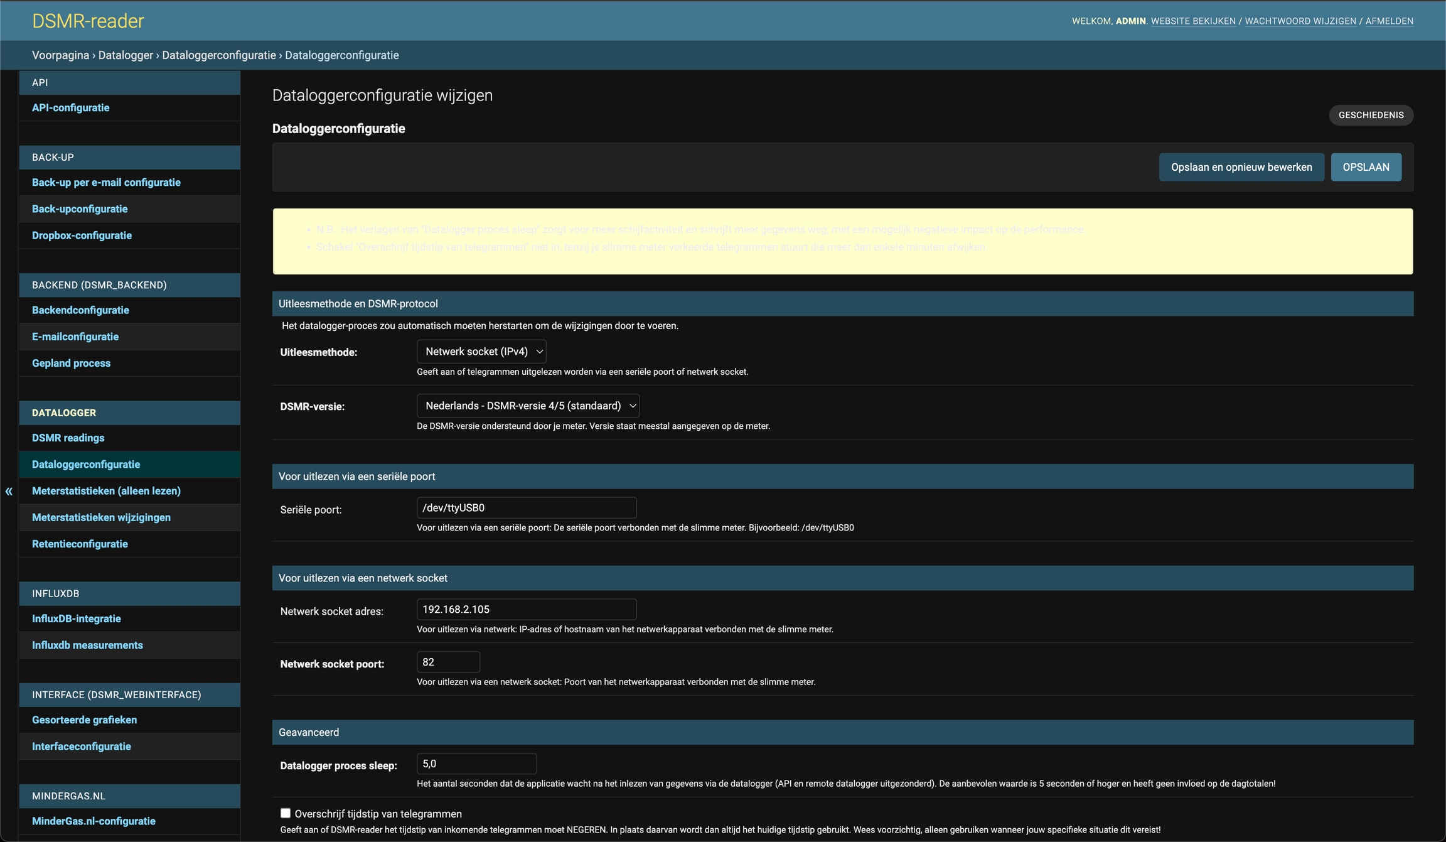
Task: Go to DSMR readings in sidebar
Action: (x=68, y=438)
